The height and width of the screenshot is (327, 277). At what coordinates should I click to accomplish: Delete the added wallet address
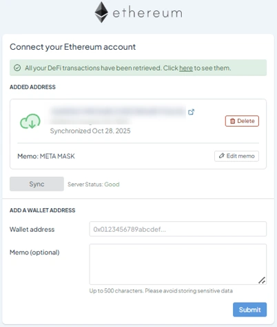pyautogui.click(x=242, y=121)
